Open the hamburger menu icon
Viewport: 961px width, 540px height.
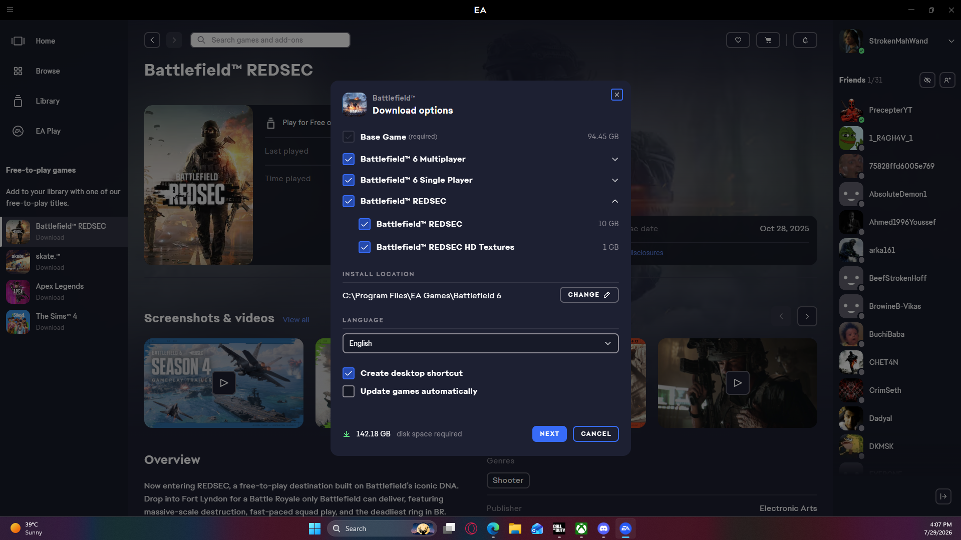point(10,10)
